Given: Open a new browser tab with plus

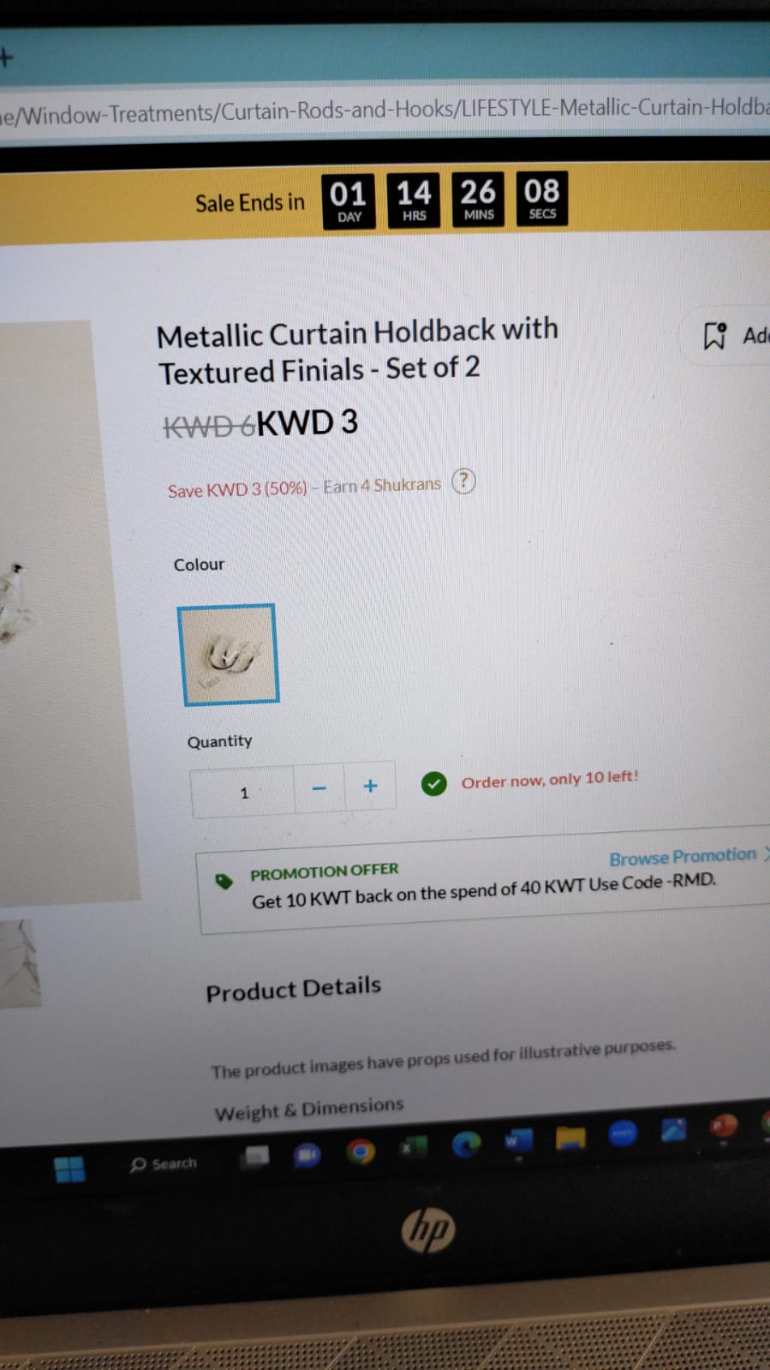Looking at the screenshot, I should coord(7,57).
